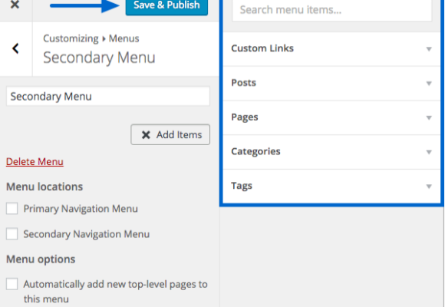445x307 pixels.
Task: Click the Tags section arrow icon
Action: coord(429,187)
